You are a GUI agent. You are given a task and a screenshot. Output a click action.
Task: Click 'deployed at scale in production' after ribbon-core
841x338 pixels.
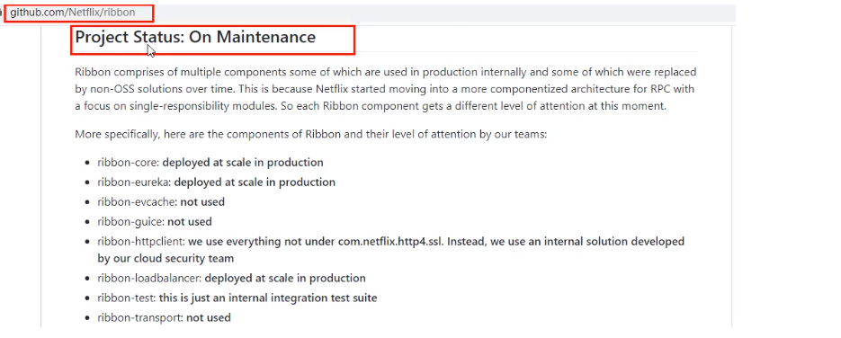pyautogui.click(x=243, y=163)
